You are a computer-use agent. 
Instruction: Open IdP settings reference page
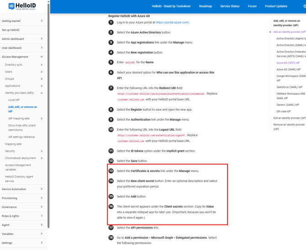(21, 137)
